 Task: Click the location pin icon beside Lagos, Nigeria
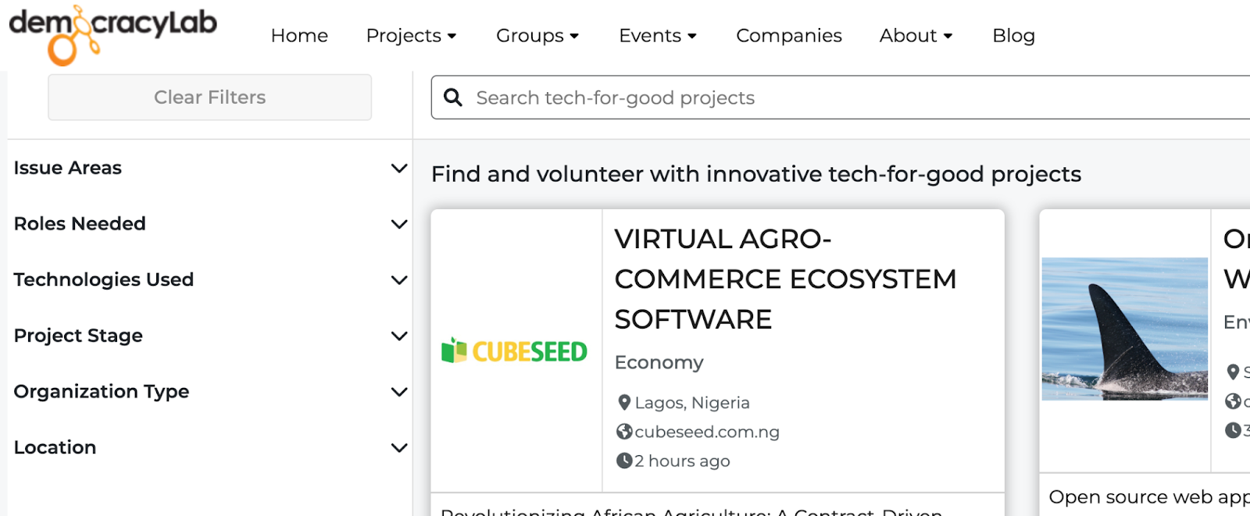click(623, 403)
